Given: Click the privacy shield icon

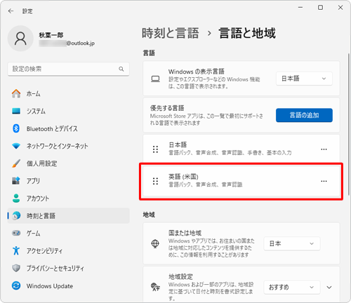Looking at the screenshot, I should [16, 268].
